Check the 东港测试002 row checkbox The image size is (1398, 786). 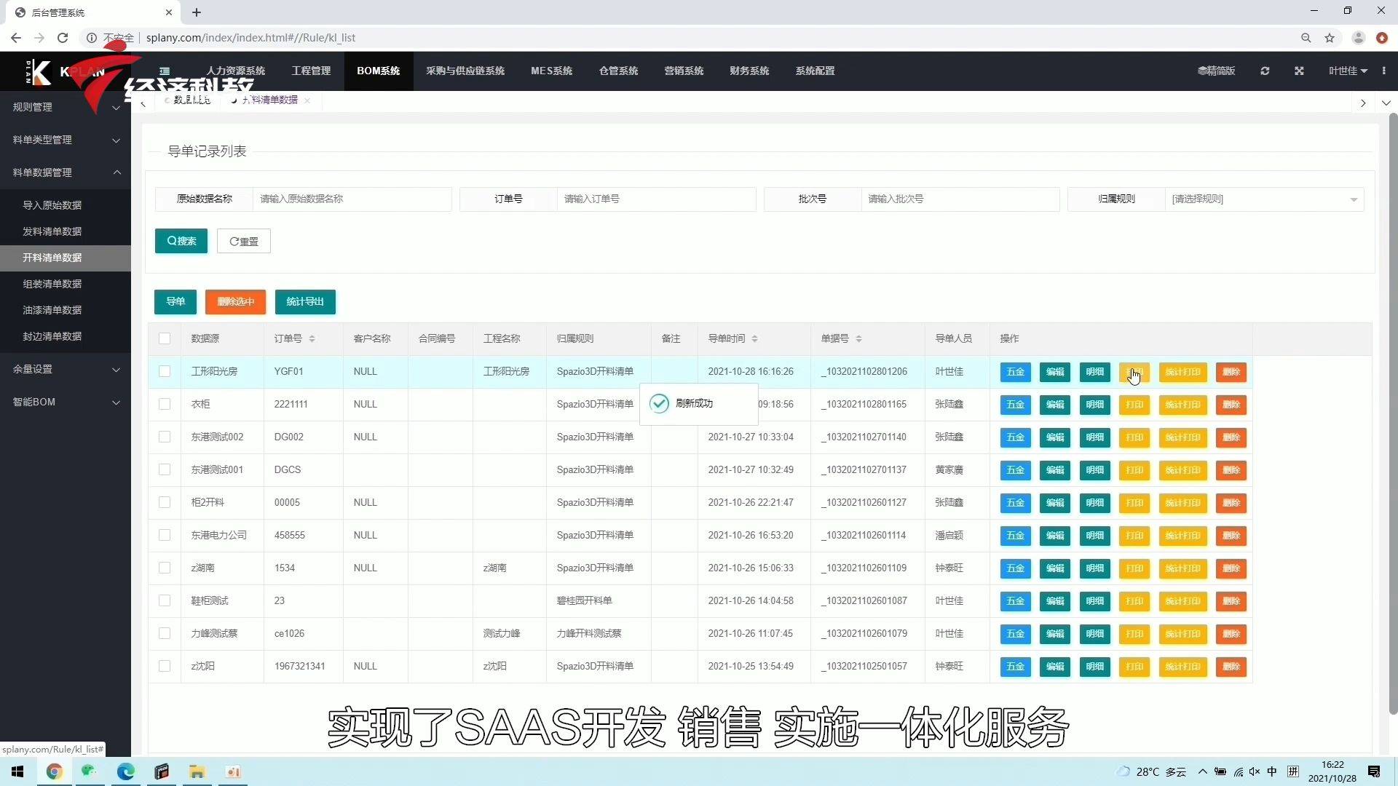[x=165, y=437]
